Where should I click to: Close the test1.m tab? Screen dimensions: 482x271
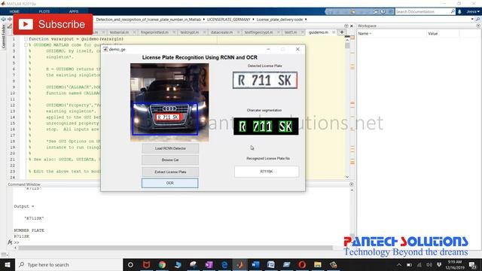pos(303,32)
